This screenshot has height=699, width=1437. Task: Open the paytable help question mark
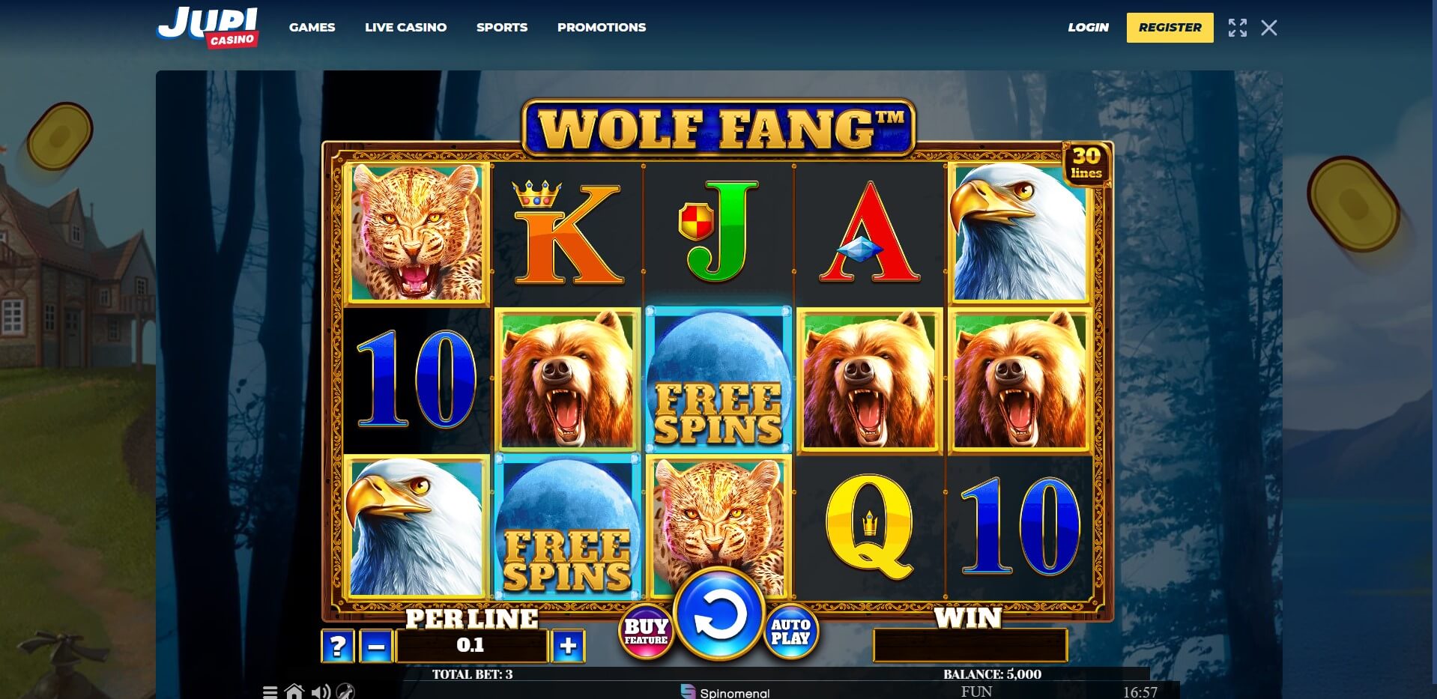337,646
